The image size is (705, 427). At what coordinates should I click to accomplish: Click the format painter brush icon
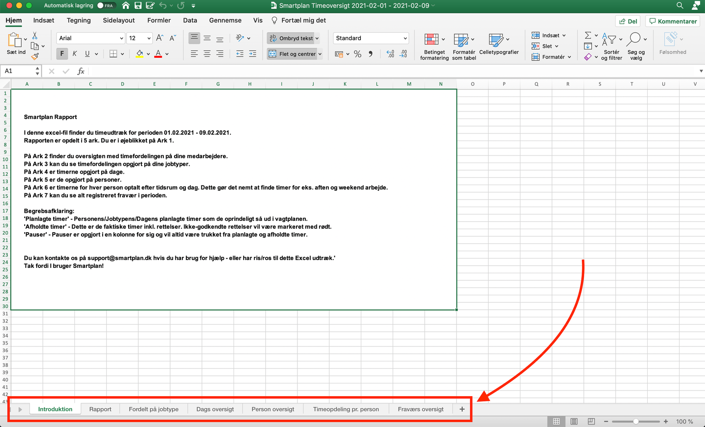click(x=35, y=56)
